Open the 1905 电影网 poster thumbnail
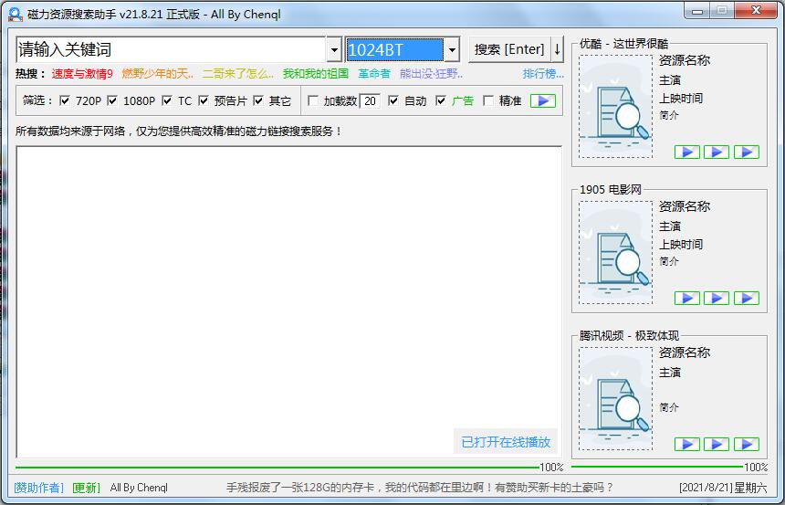The height and width of the screenshot is (505, 785). point(615,252)
